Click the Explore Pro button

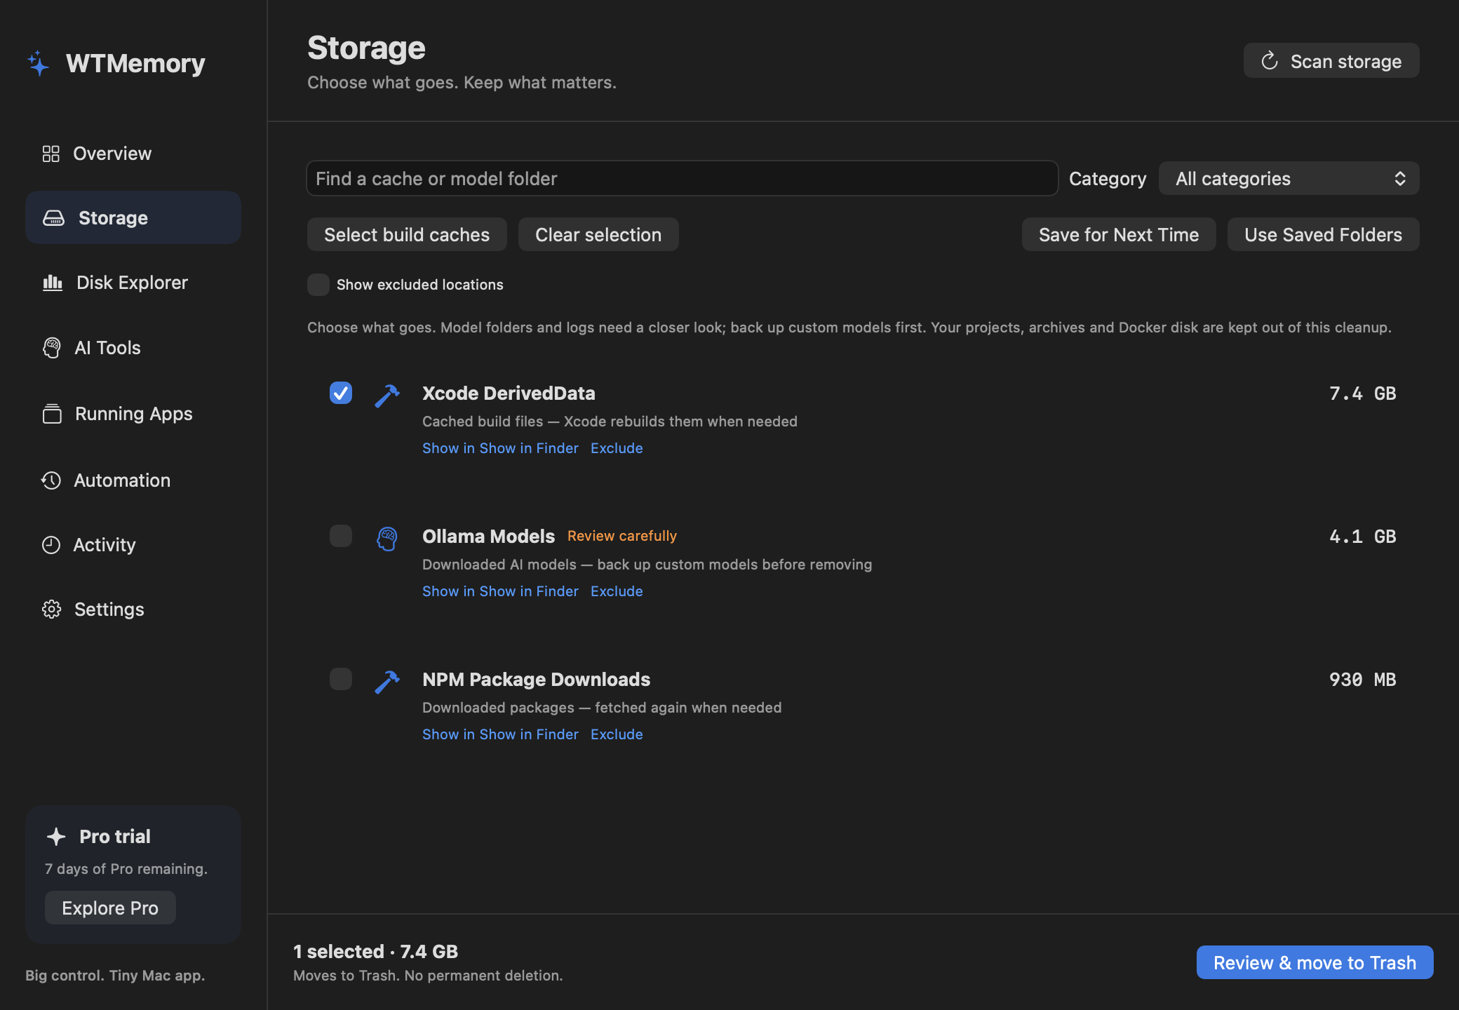point(110,908)
